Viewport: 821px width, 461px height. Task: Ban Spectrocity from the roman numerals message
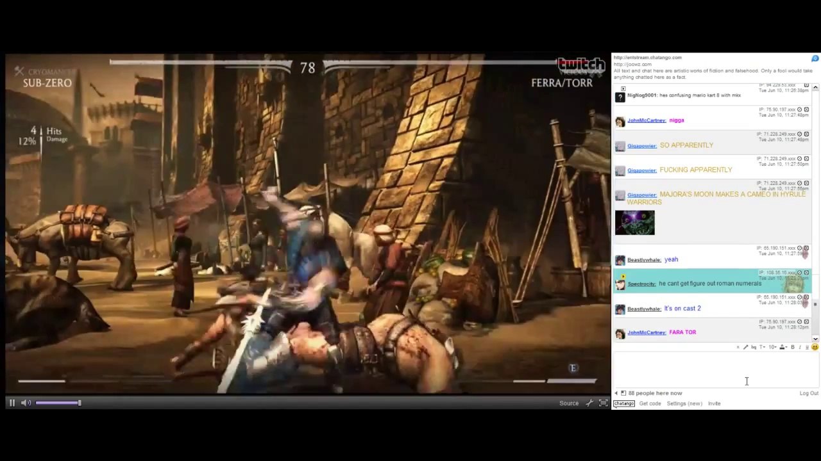799,273
